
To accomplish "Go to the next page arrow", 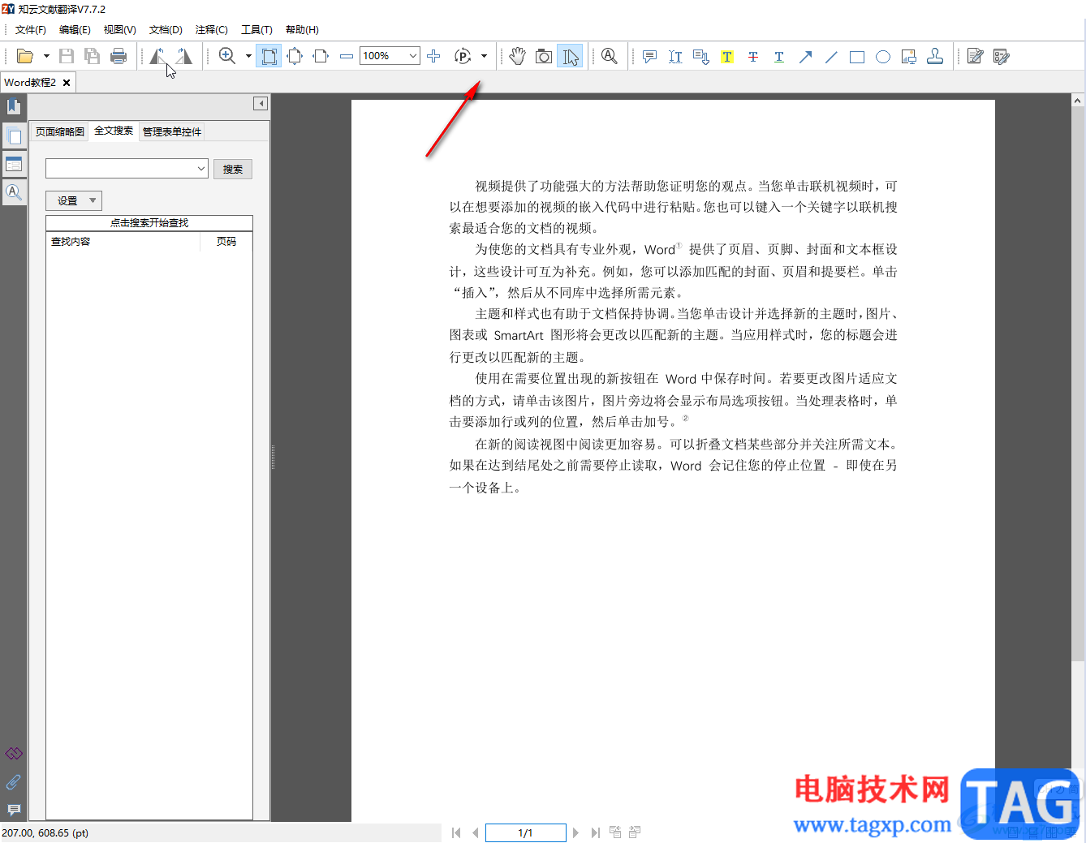I will click(576, 832).
